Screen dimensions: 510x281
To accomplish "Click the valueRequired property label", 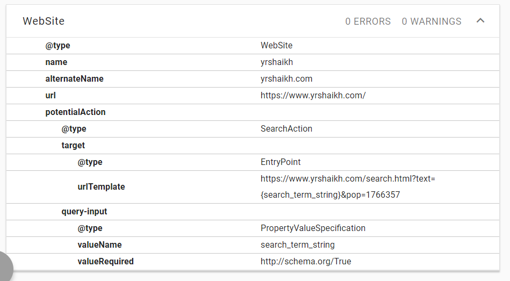I will [x=105, y=262].
